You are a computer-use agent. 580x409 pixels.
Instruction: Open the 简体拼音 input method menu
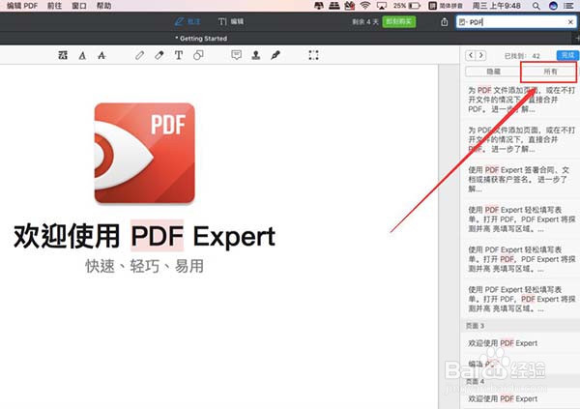tap(446, 6)
